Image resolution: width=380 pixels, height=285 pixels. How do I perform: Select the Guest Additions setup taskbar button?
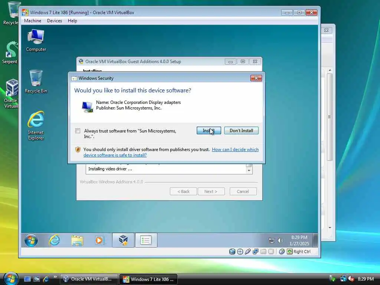(x=123, y=240)
